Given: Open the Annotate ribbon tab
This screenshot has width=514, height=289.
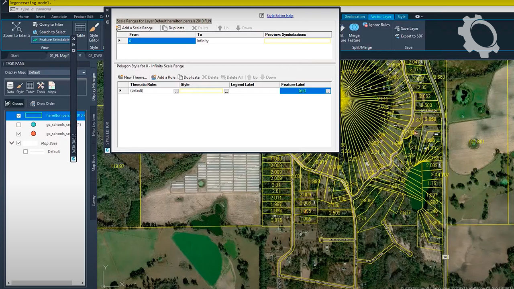Looking at the screenshot, I should (59, 17).
